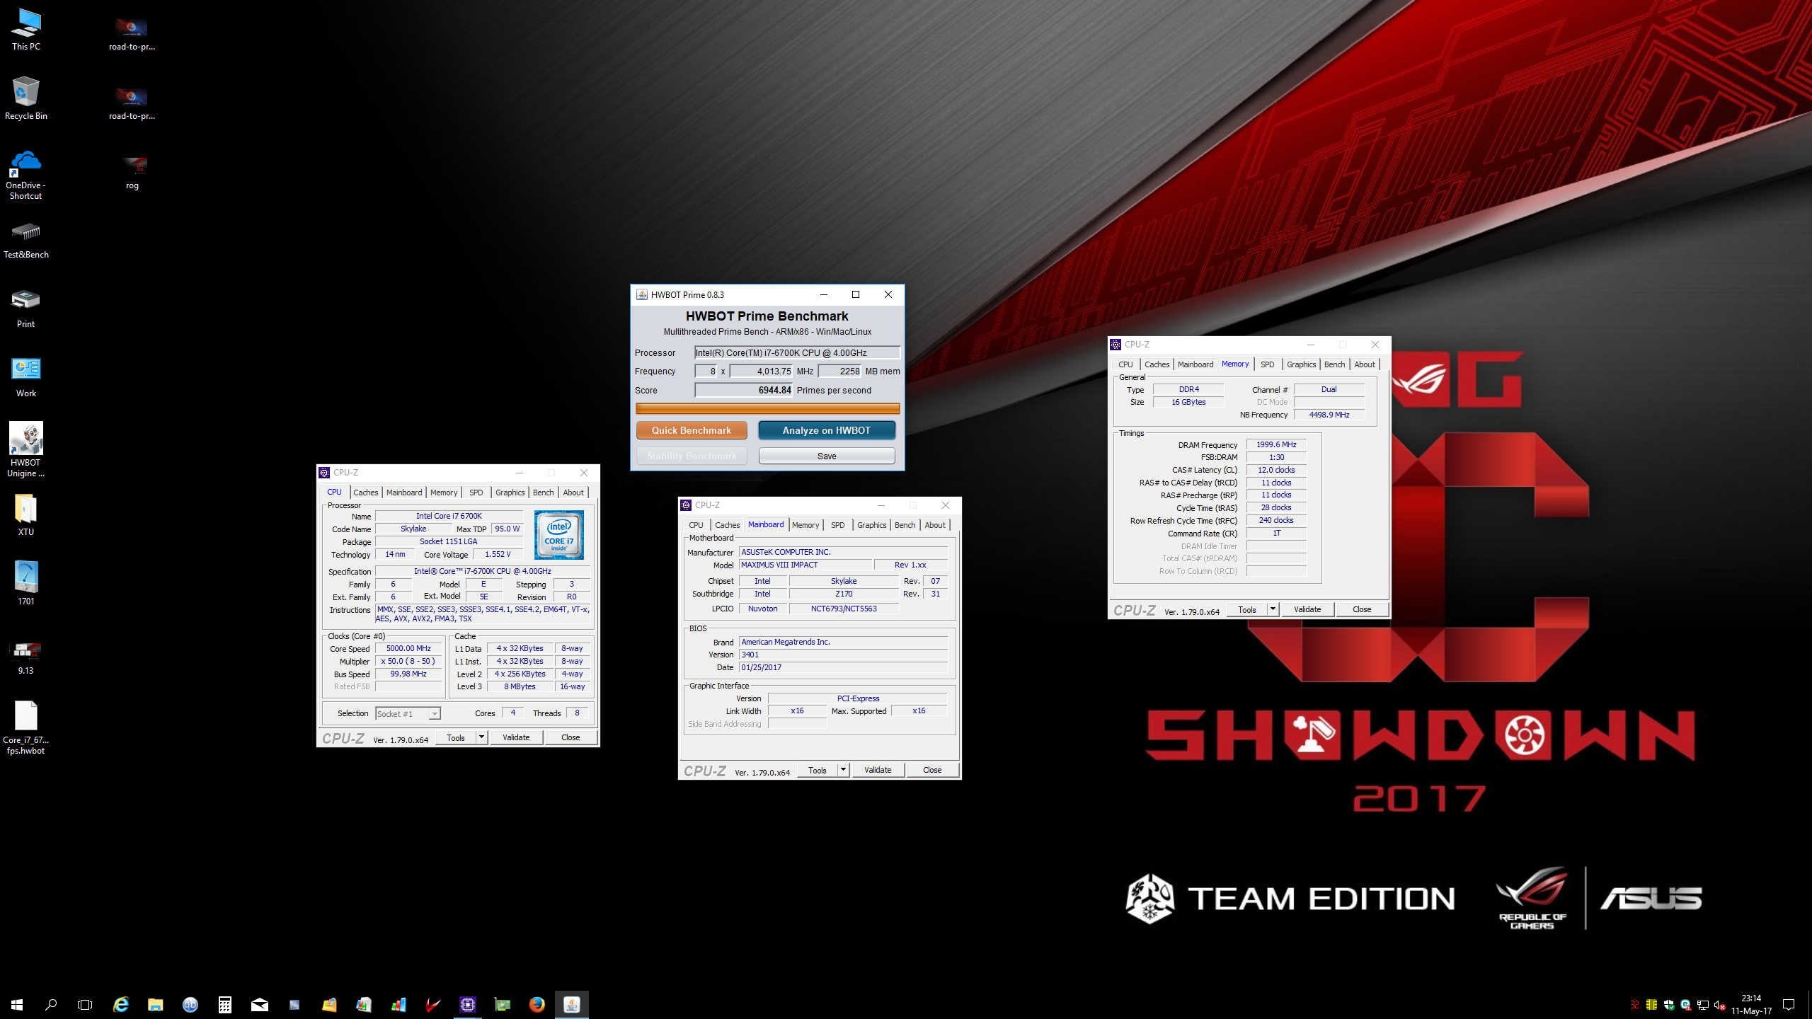Open the Recycle Bin desktop icon
Image resolution: width=1812 pixels, height=1019 pixels.
coord(26,98)
